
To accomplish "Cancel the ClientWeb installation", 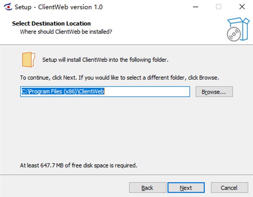I will (x=229, y=187).
